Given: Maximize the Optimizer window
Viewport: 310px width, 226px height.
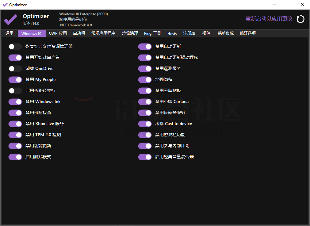Looking at the screenshot, I should coord(289,5).
